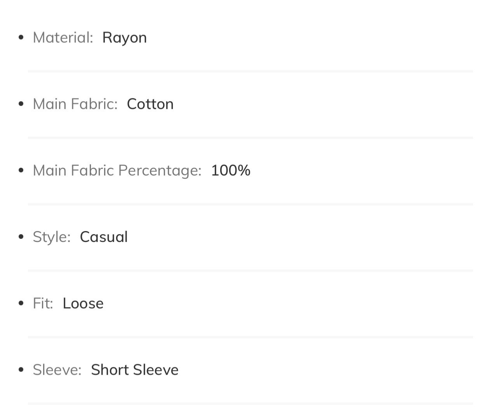Click the bullet beside Fit

(x=21, y=303)
